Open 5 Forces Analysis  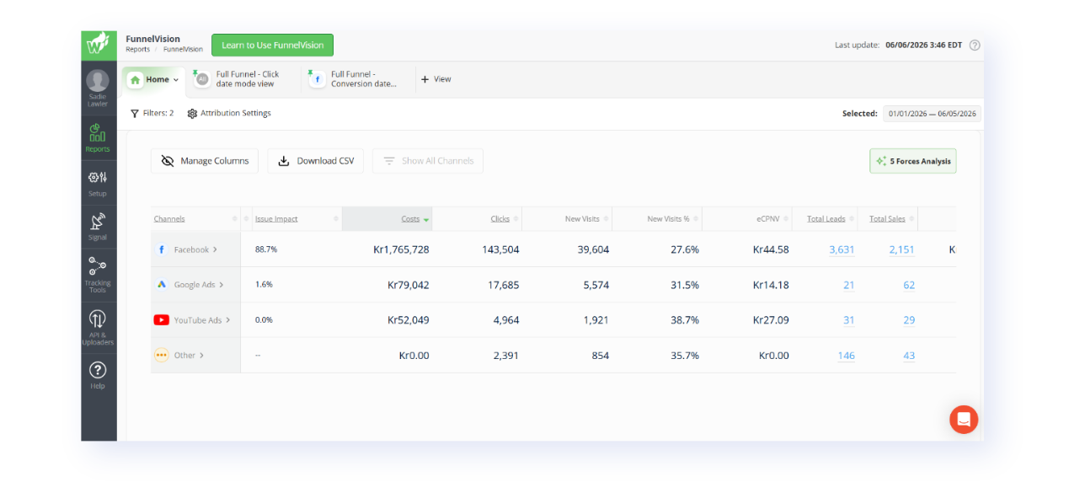pos(913,161)
